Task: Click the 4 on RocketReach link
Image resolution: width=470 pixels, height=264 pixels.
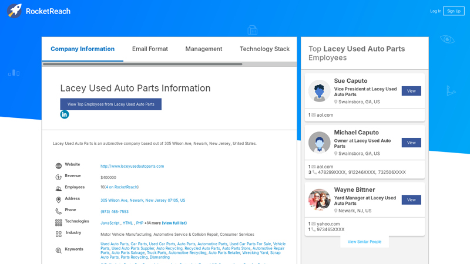Action: point(122,187)
